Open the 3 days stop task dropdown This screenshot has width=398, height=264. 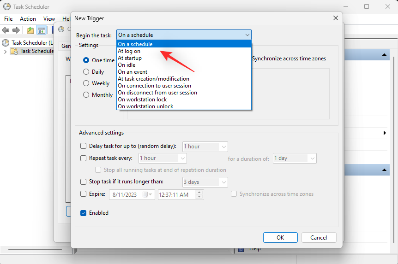[x=205, y=182]
